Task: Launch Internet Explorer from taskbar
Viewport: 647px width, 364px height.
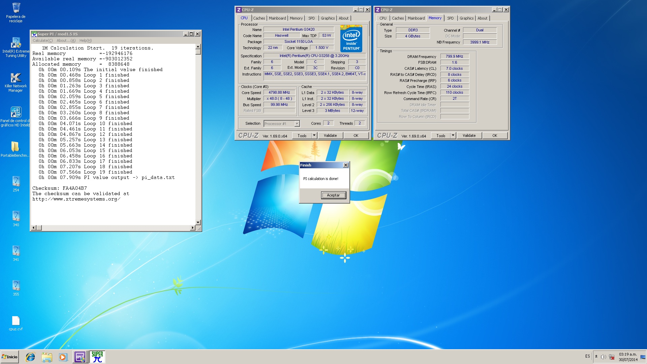Action: [x=30, y=357]
